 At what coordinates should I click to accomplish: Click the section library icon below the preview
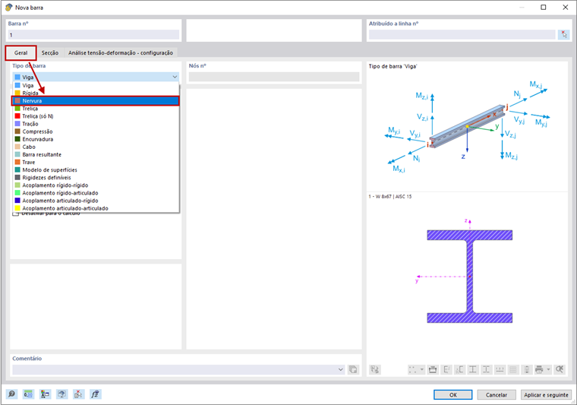coord(375,369)
